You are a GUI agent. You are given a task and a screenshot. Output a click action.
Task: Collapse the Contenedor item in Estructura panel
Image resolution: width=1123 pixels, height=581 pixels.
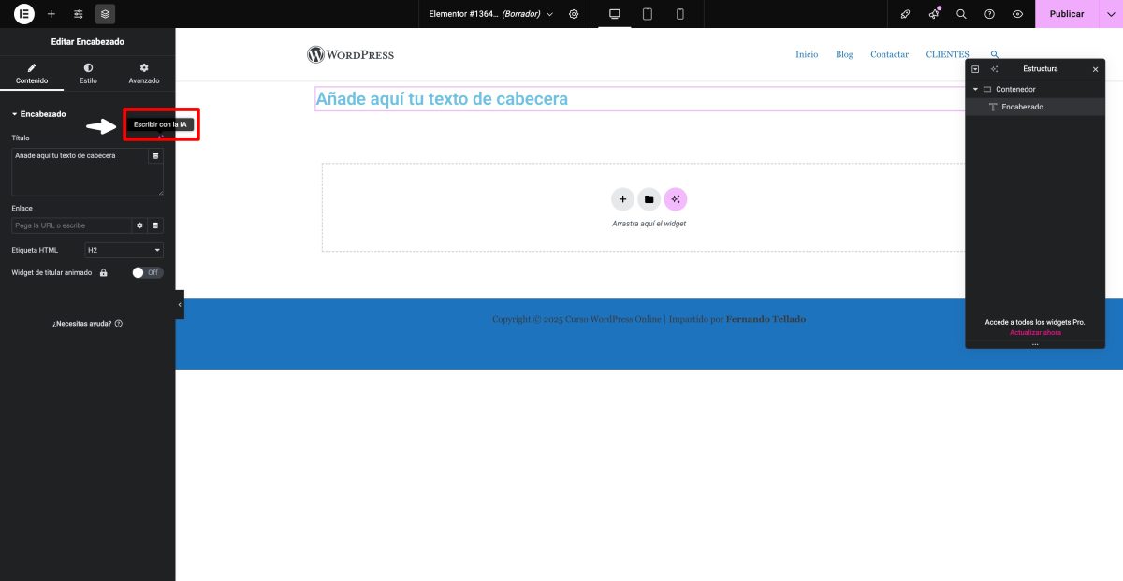974,89
